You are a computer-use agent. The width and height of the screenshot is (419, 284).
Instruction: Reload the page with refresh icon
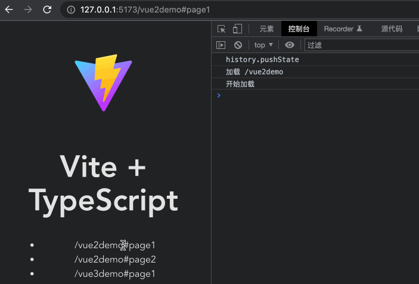47,10
